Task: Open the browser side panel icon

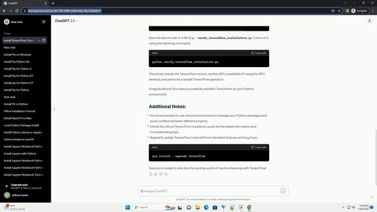Action: (x=347, y=11)
